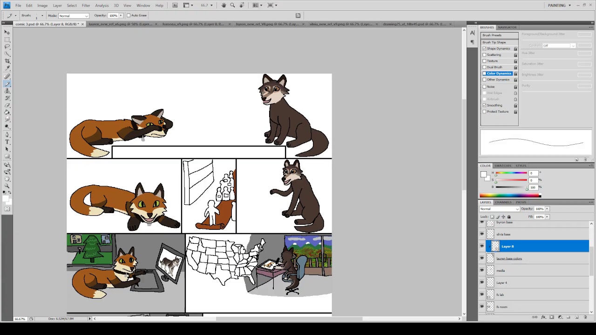Click the Hue value input field
The width and height of the screenshot is (596, 335).
(x=533, y=174)
